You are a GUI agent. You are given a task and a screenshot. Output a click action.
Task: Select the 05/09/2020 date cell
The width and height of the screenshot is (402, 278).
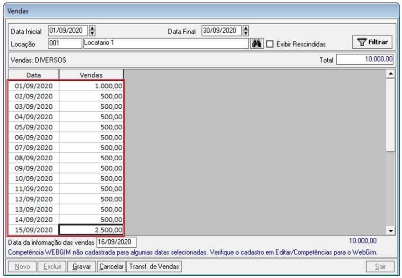(x=34, y=127)
